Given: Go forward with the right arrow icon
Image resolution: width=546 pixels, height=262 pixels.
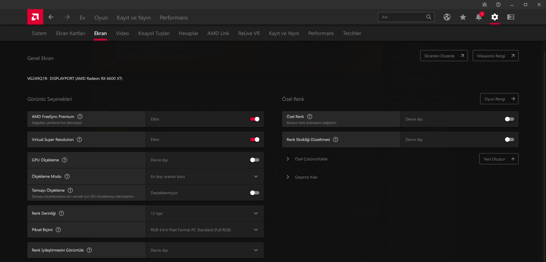Looking at the screenshot, I should 67,17.
